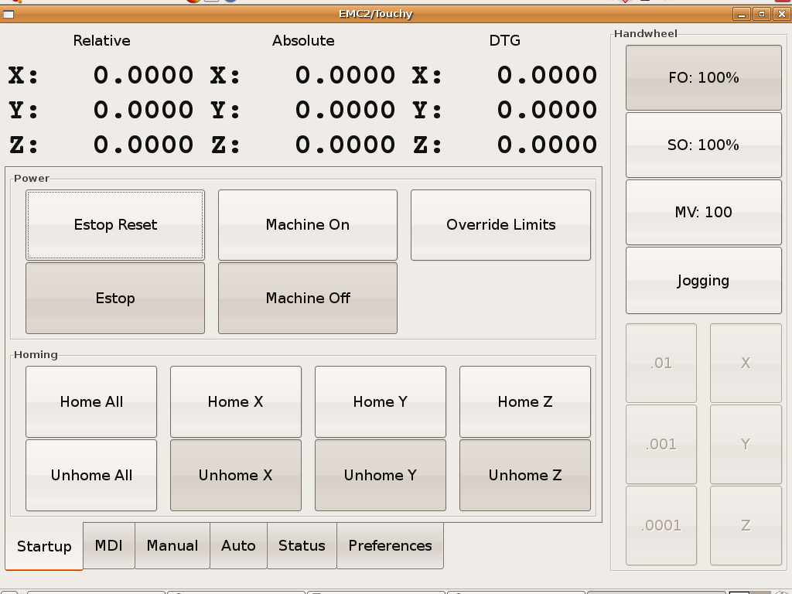Select the FO: 100% feed override toggle
The width and height of the screenshot is (792, 594).
703,77
